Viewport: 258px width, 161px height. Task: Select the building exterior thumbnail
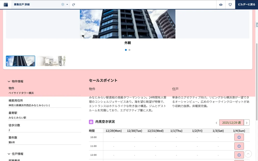click(x=20, y=61)
